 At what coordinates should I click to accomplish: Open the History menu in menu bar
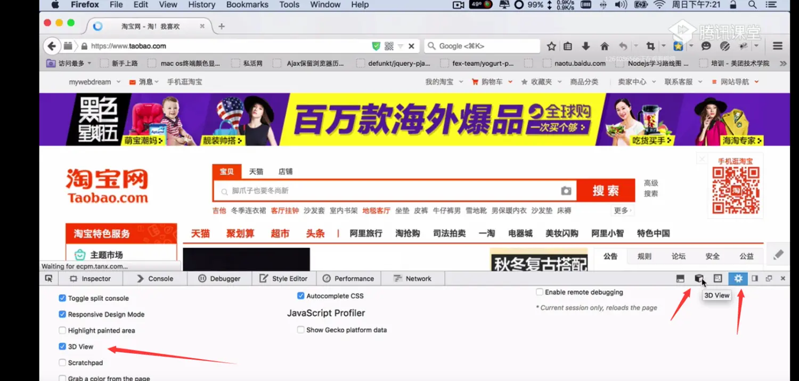point(201,5)
